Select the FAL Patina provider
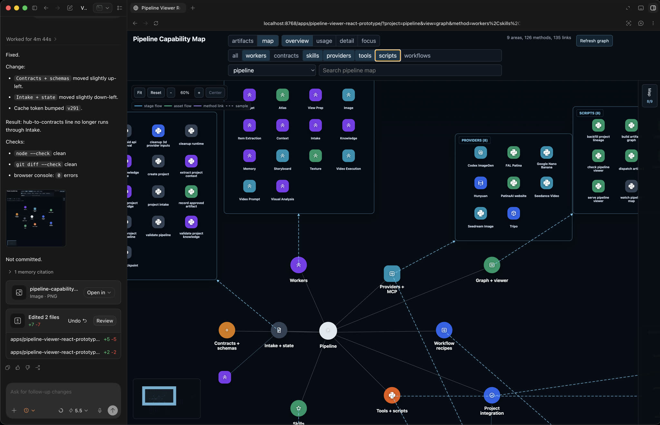The image size is (660, 425). pyautogui.click(x=514, y=153)
